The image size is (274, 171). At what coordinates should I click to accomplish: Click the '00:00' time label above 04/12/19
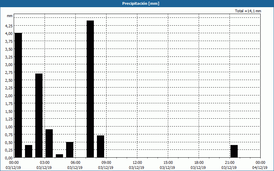pyautogui.click(x=260, y=163)
